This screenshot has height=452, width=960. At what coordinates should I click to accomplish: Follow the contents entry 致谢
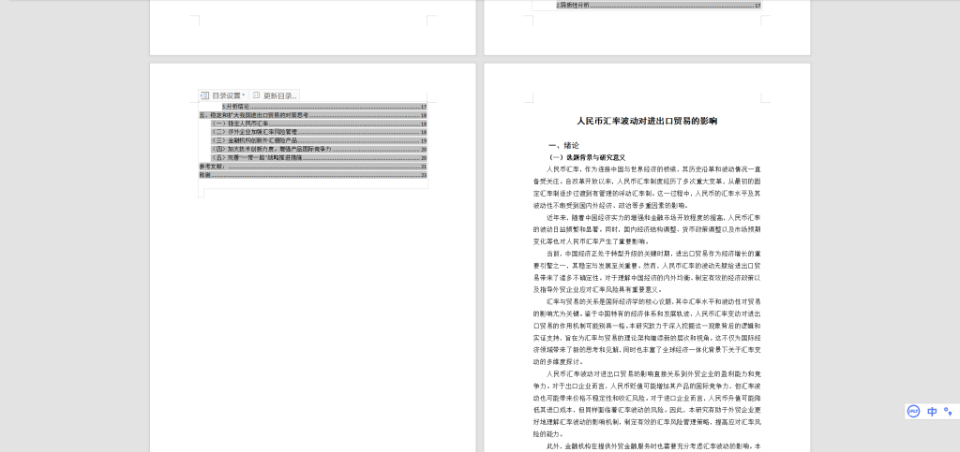click(x=313, y=175)
